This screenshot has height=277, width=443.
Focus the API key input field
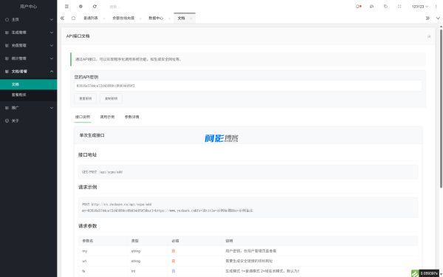tap(248, 86)
